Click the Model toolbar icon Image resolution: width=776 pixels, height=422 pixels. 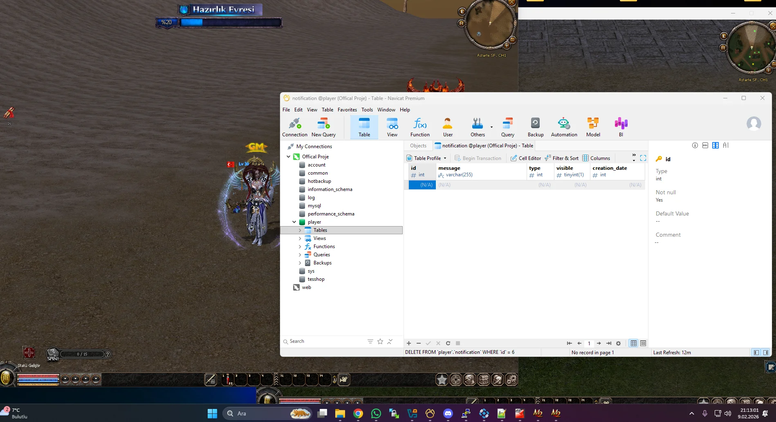(x=593, y=127)
